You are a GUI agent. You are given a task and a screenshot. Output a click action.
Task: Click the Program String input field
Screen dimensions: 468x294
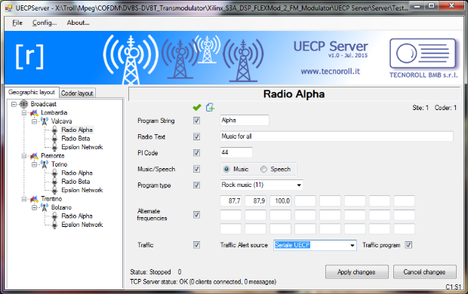pos(245,120)
